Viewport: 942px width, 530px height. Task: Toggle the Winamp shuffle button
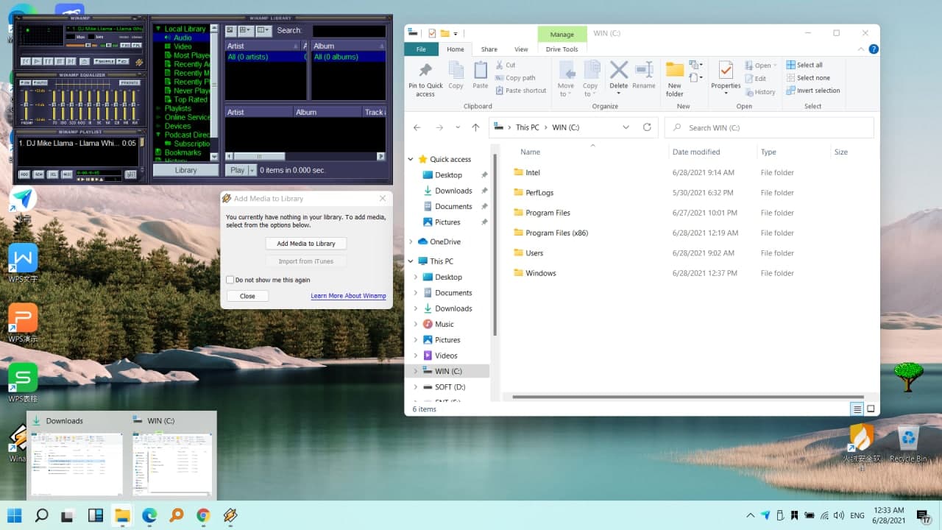(x=105, y=61)
